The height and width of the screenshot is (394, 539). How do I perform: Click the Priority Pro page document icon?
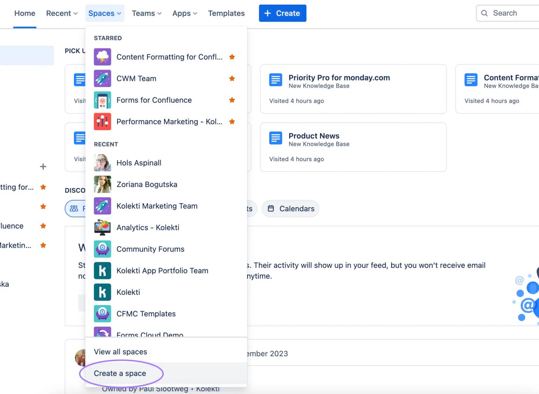[276, 80]
